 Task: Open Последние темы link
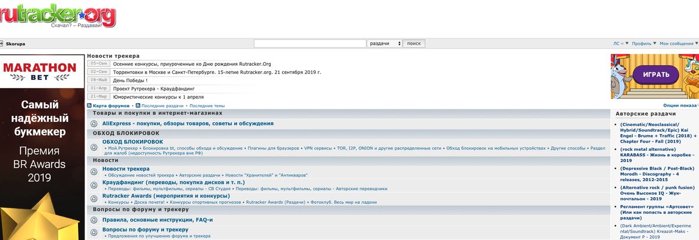pyautogui.click(x=207, y=105)
